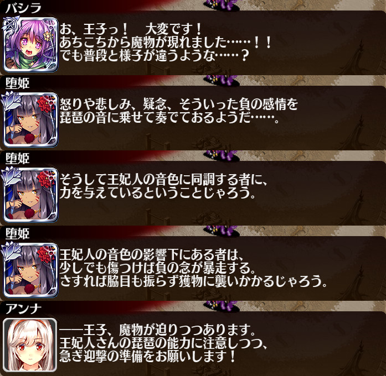
Task: Click the second 堕姫 character portrait
Action: [30, 195]
